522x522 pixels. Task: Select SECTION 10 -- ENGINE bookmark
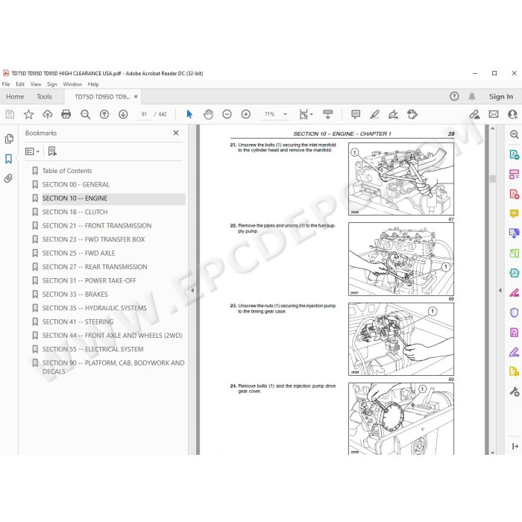pyautogui.click(x=75, y=198)
